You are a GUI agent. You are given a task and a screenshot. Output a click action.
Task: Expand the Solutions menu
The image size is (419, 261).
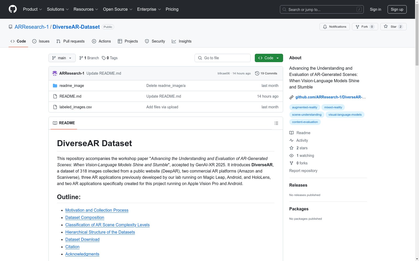pos(58,9)
